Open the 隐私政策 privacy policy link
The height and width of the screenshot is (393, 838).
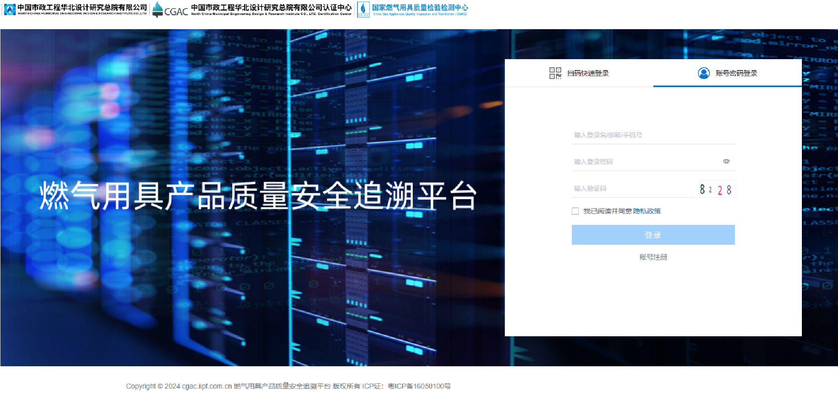pyautogui.click(x=647, y=211)
